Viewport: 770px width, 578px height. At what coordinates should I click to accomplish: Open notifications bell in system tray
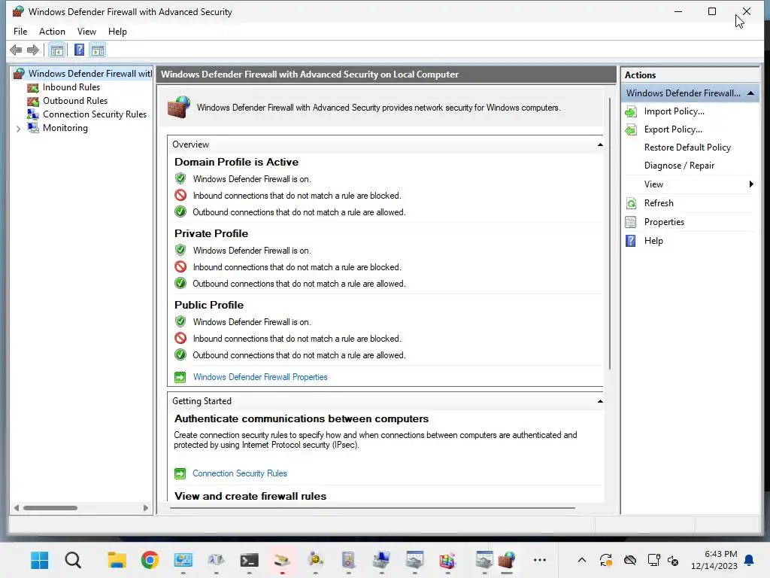coord(750,560)
